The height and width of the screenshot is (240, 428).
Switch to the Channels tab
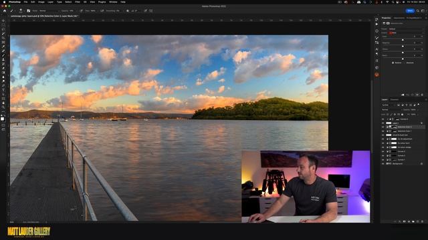394,99
